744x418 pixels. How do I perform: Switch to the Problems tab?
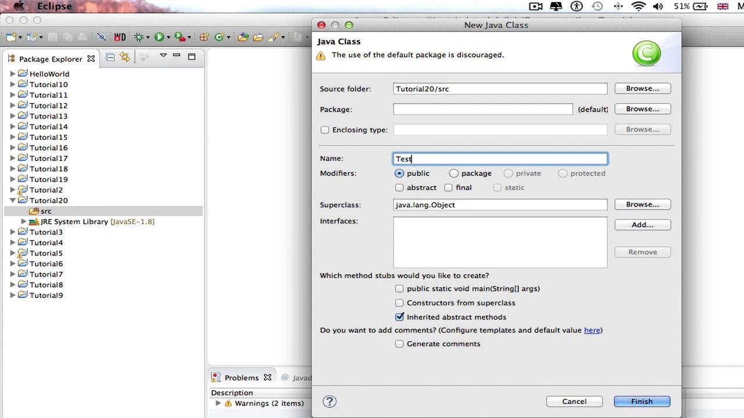click(x=241, y=378)
